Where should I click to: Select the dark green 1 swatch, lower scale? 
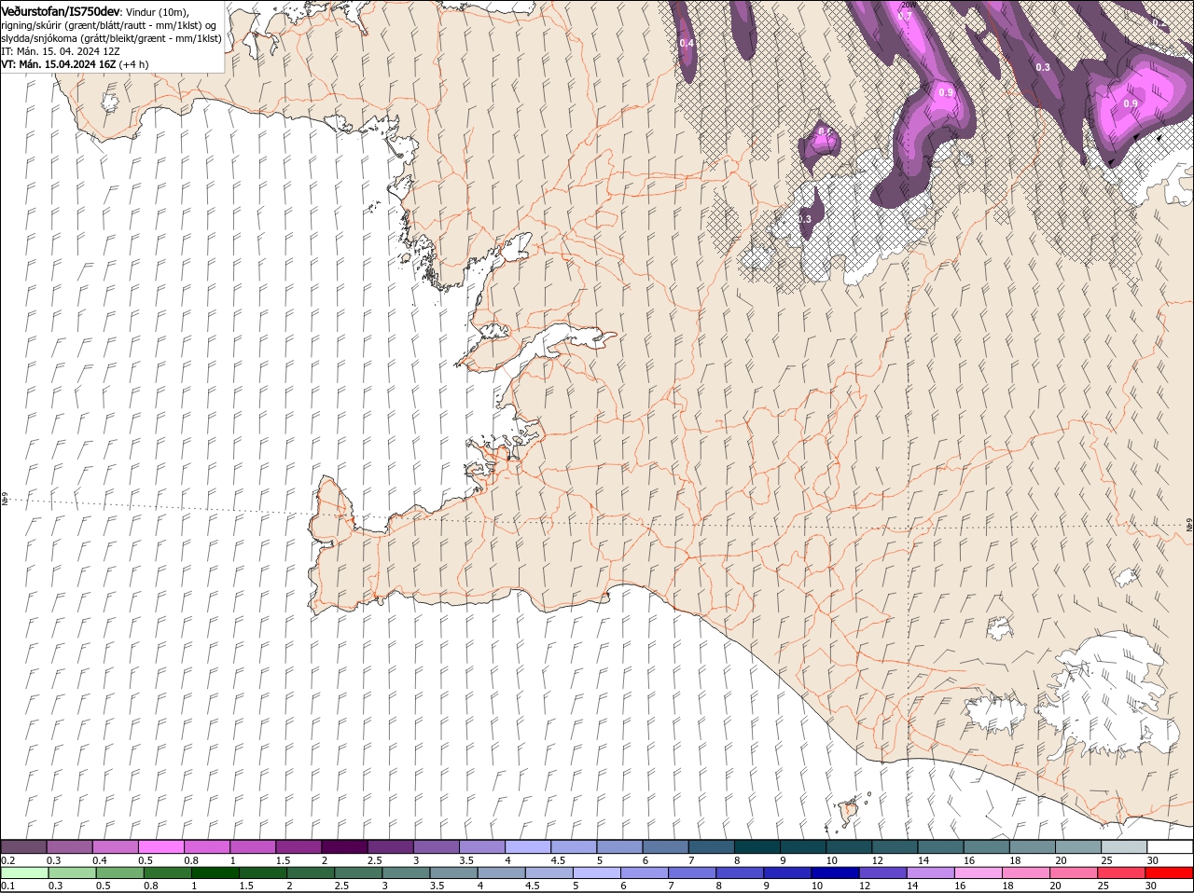pyautogui.click(x=215, y=872)
